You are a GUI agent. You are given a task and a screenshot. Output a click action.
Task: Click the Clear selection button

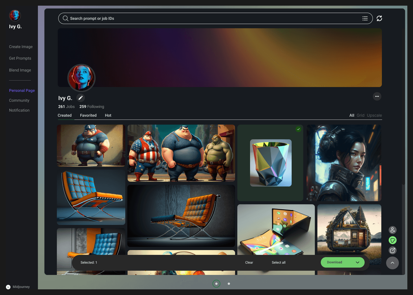pos(249,263)
